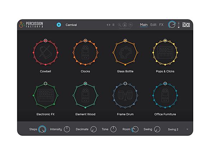Open the Carnival preset name selector

71,25
